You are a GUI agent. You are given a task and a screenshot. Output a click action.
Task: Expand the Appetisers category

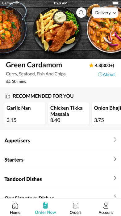pos(60,140)
